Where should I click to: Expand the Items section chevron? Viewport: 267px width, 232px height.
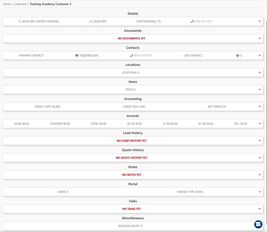260,89
